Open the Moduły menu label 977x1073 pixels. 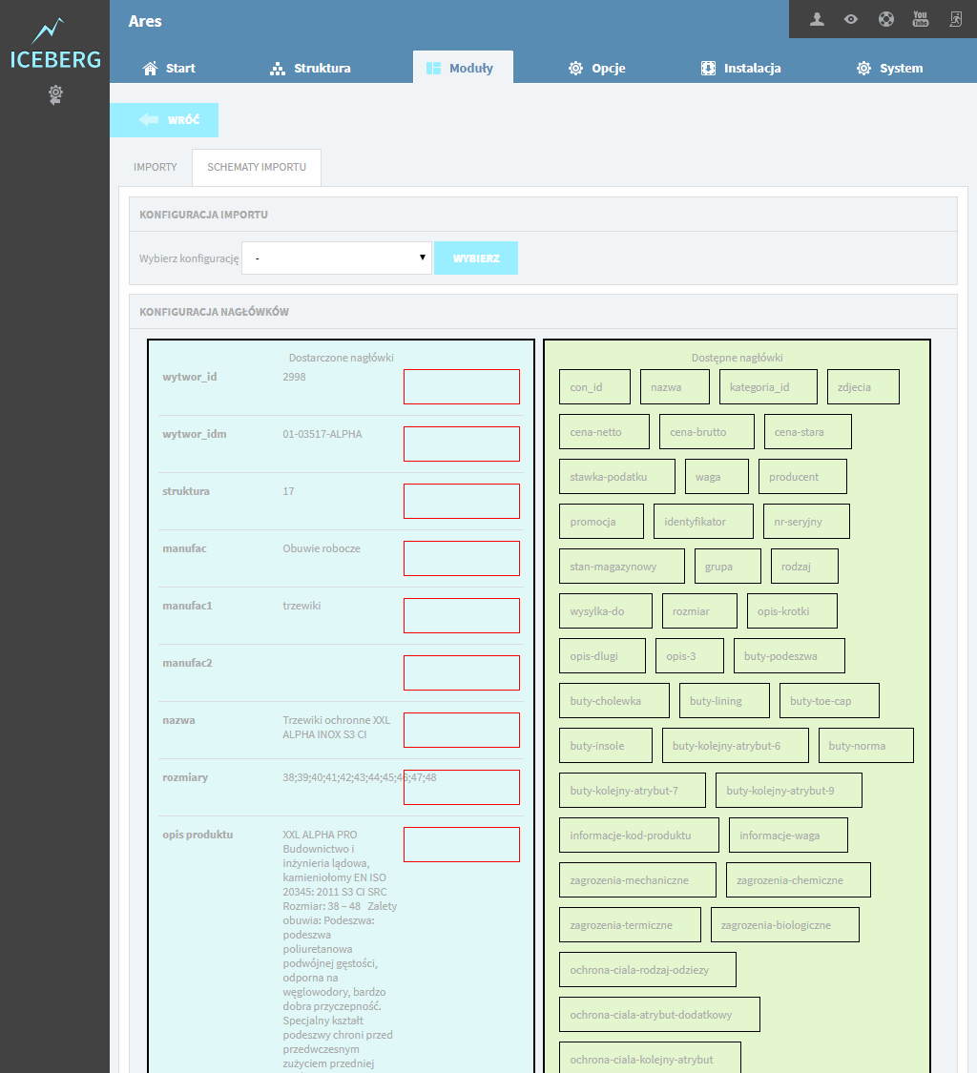click(471, 69)
